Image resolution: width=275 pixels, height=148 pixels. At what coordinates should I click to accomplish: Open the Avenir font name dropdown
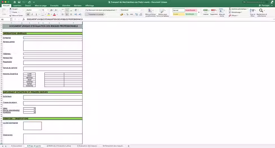(40, 10)
